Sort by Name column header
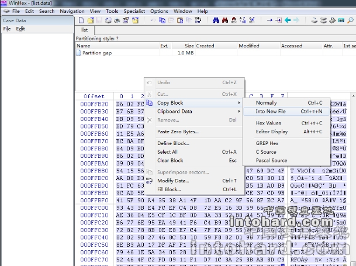Image resolution: width=356 pixels, height=266 pixels. [x=117, y=46]
